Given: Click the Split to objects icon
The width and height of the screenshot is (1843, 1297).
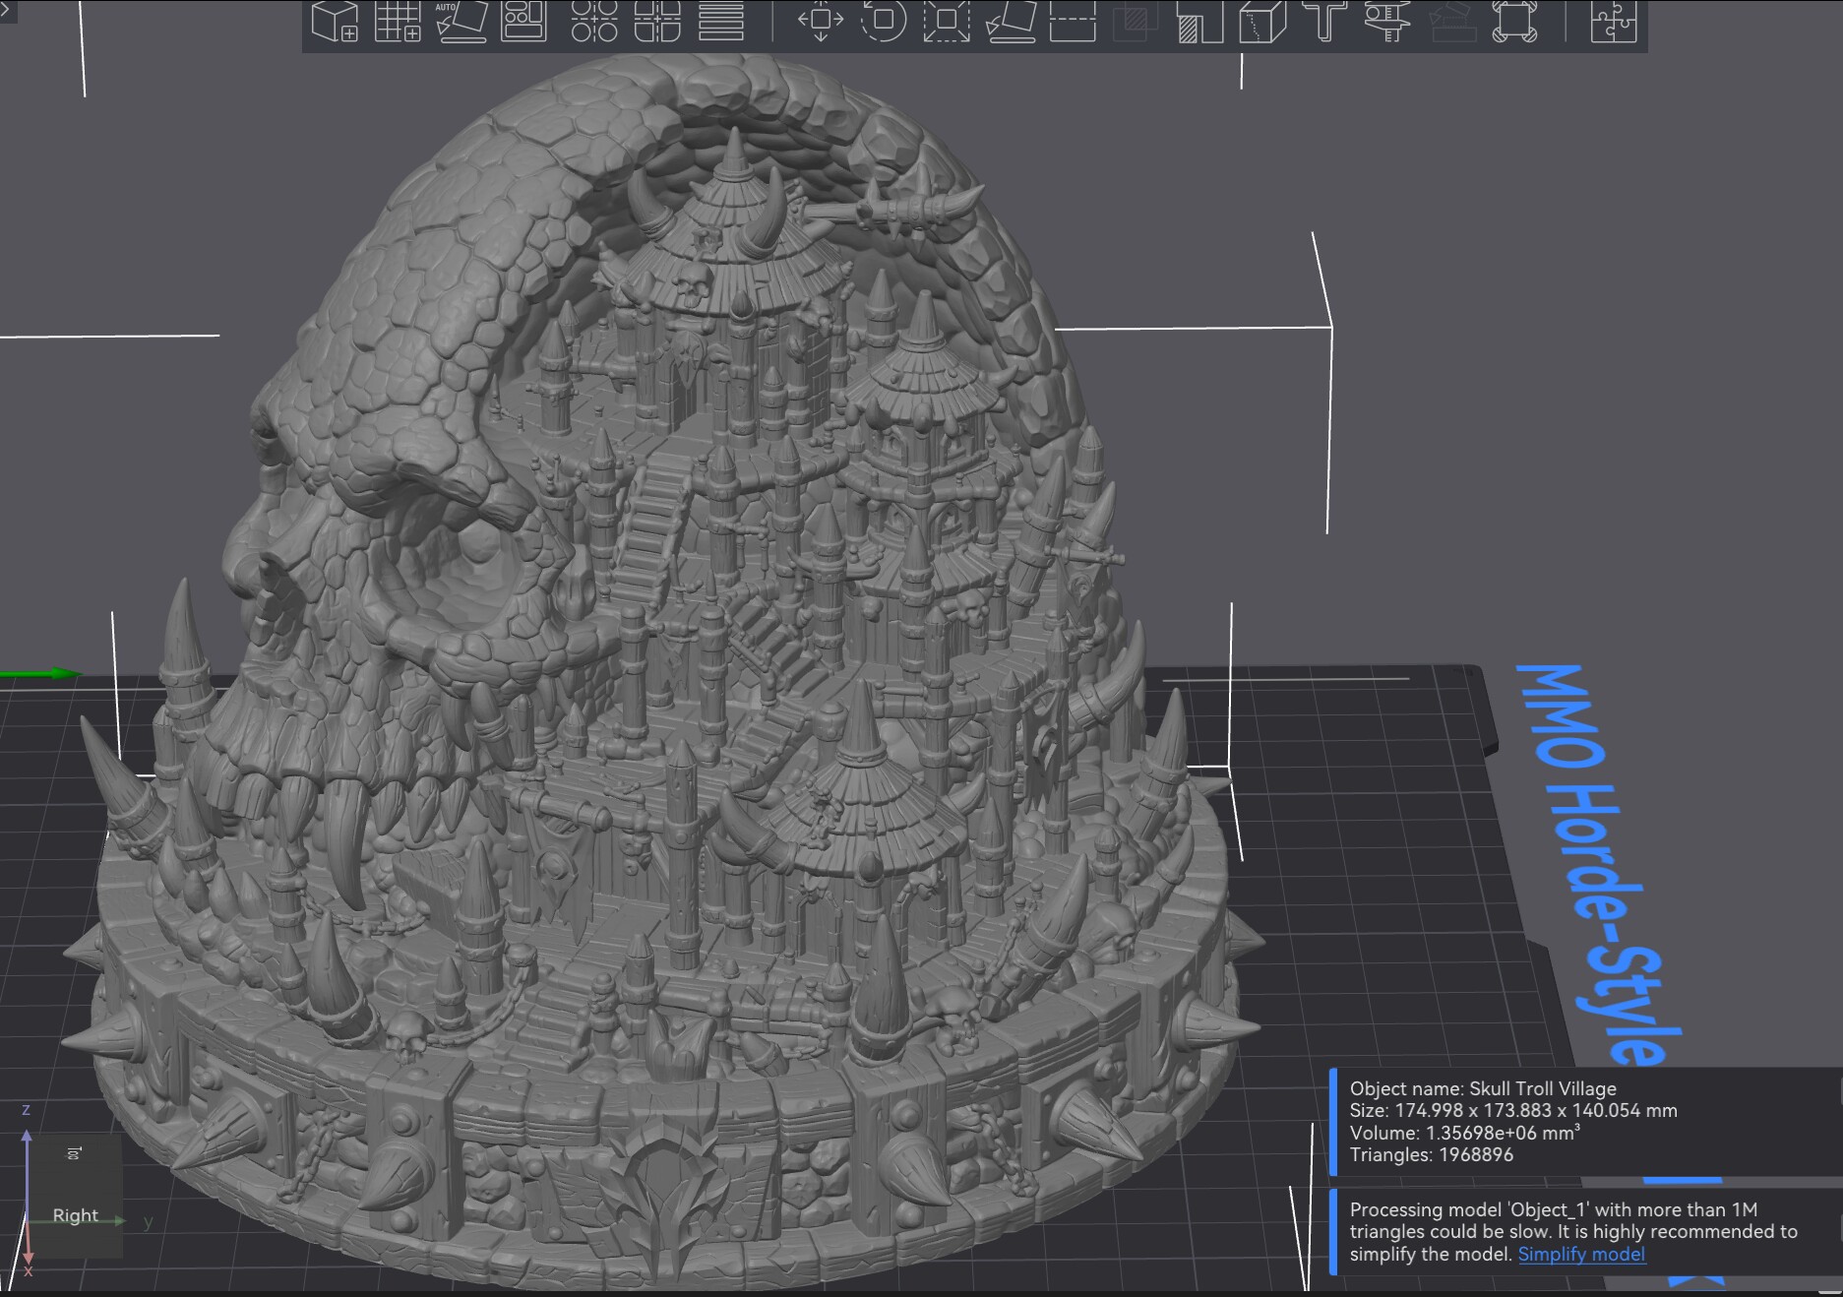Looking at the screenshot, I should point(594,22).
